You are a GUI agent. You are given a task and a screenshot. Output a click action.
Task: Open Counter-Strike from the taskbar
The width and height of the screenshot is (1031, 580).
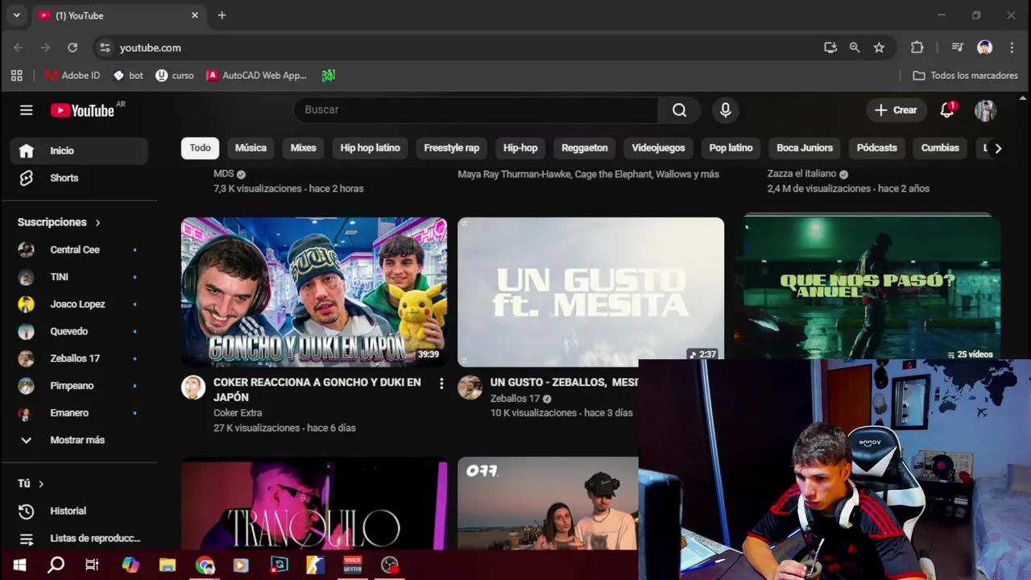tap(315, 565)
